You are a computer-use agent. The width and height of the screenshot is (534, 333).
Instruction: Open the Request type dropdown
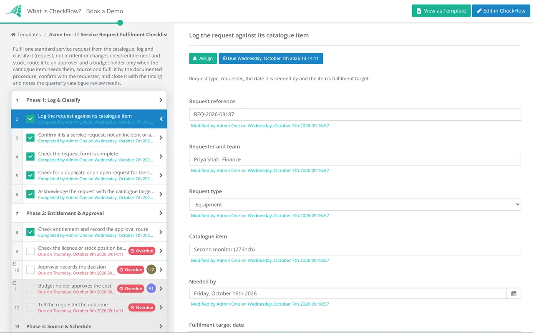(x=355, y=204)
